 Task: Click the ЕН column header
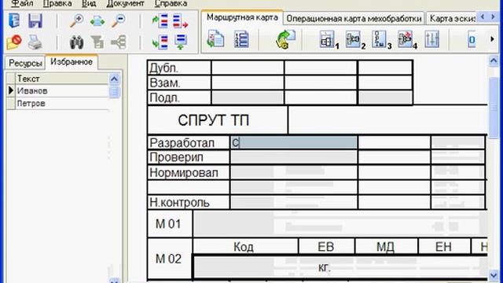click(x=444, y=247)
